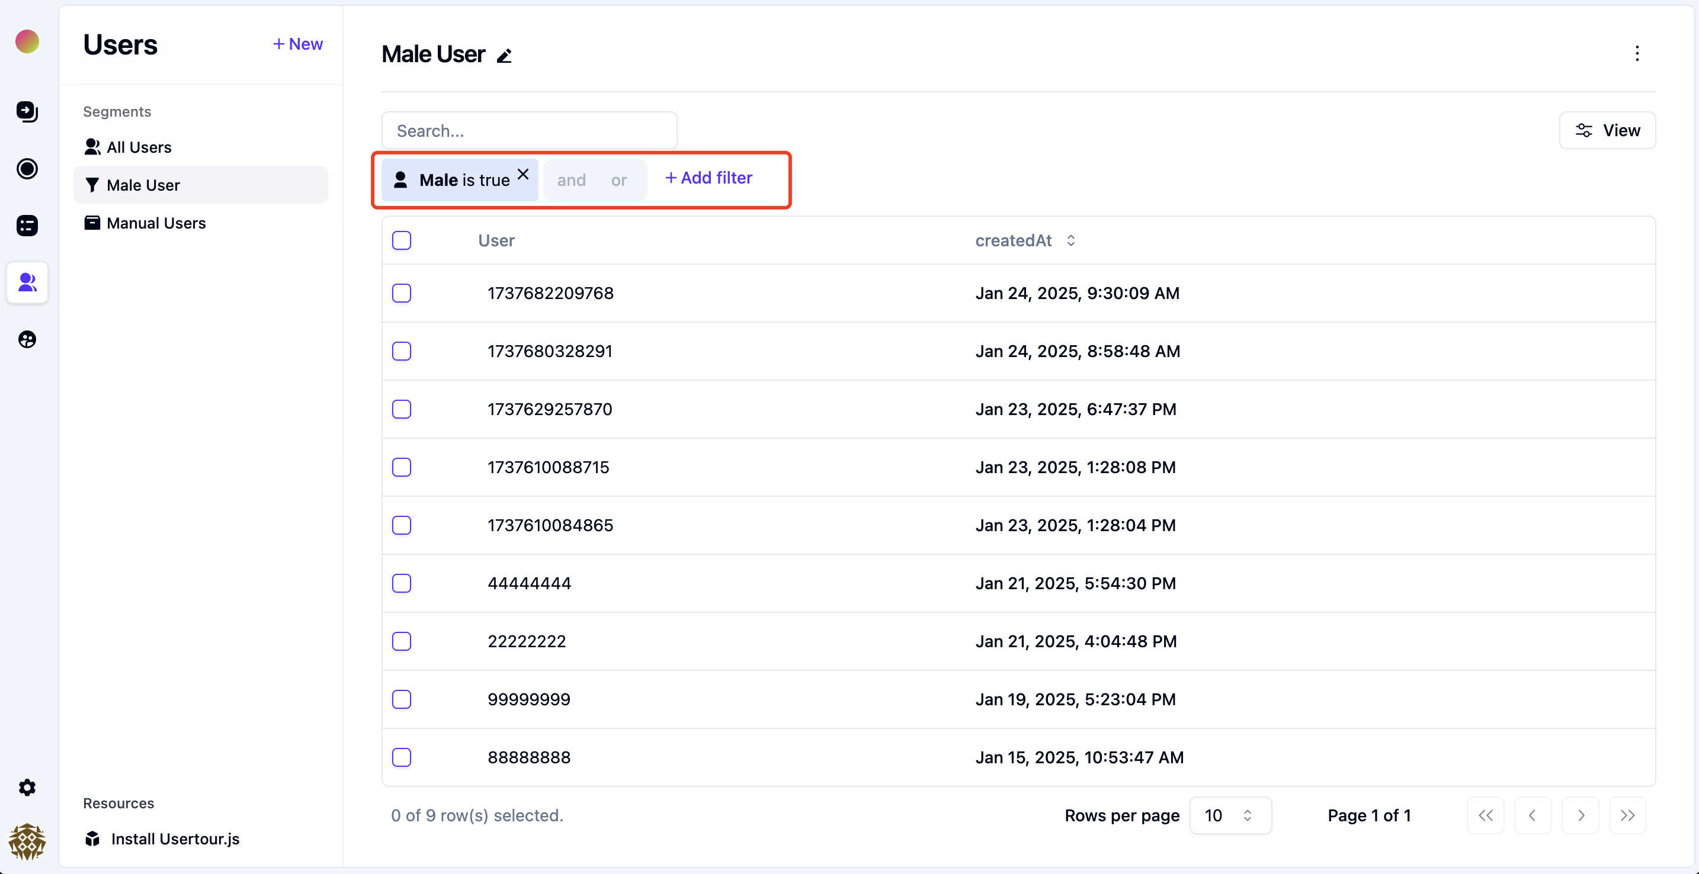Switch to the All Users segment
The height and width of the screenshot is (874, 1699).
coord(139,147)
